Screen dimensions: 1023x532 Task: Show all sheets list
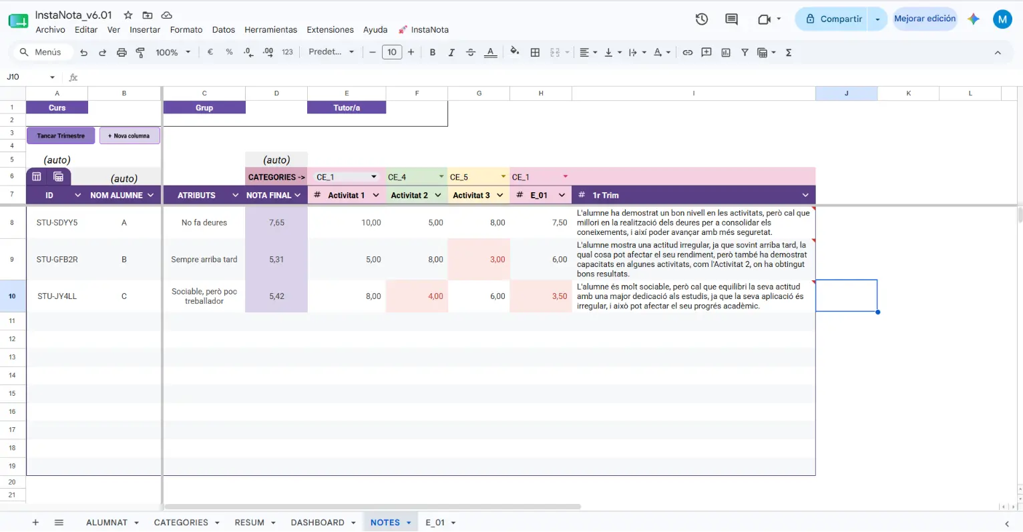click(x=59, y=523)
